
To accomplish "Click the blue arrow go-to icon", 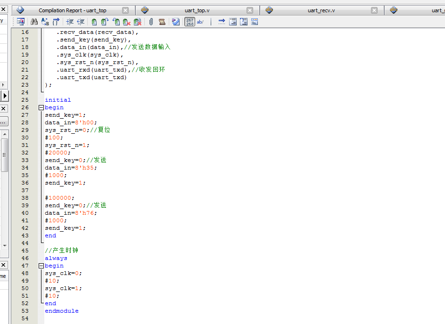I will [x=222, y=22].
